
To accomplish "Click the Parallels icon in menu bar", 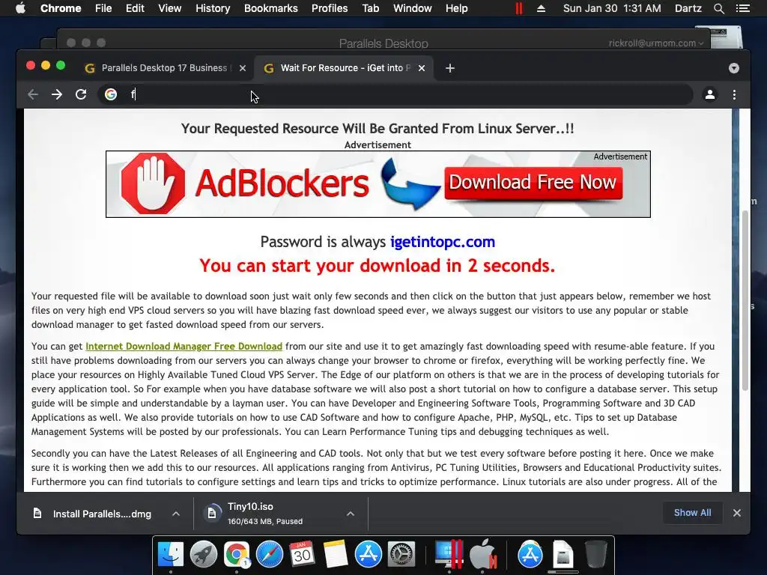I will tap(518, 8).
